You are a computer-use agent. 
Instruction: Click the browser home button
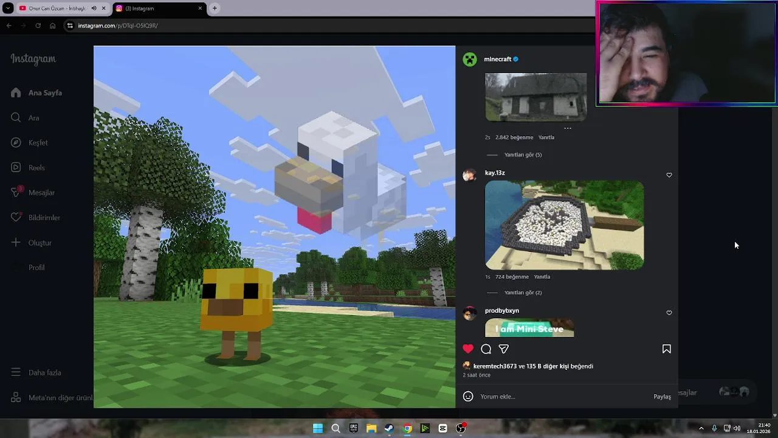click(x=53, y=26)
